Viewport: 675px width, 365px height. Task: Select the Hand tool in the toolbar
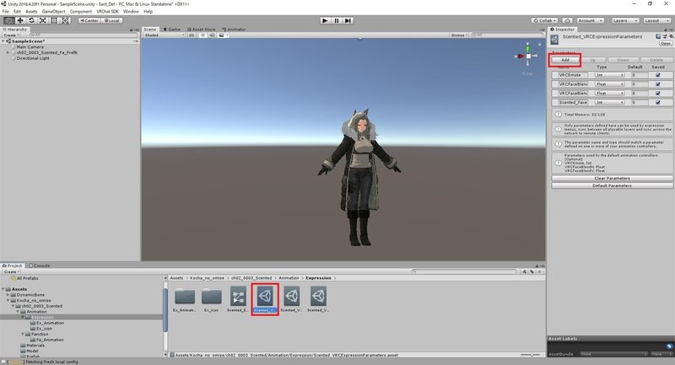click(x=8, y=20)
